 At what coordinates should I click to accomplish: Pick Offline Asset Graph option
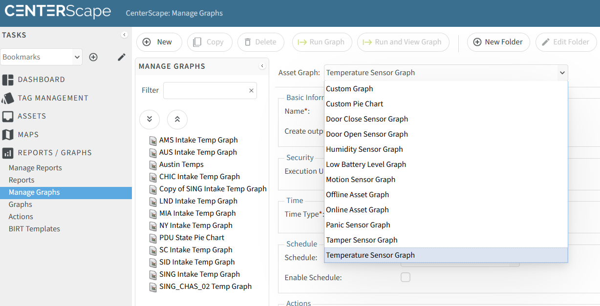click(x=446, y=195)
